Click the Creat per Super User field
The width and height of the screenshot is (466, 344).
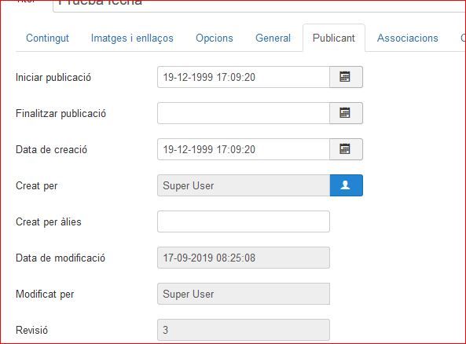244,185
